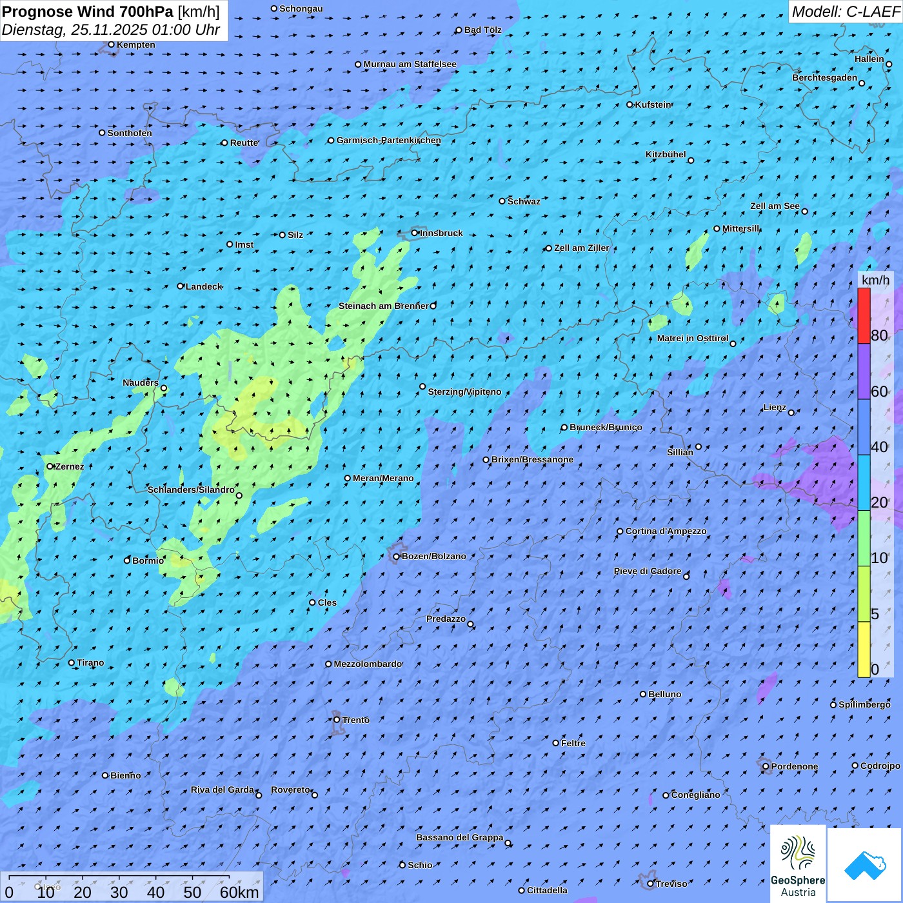Click the Feltre label
Viewport: 903px width, 903px height.
[573, 743]
